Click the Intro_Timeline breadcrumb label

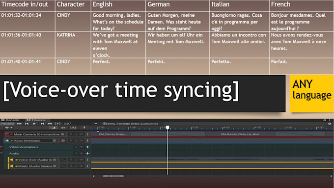(x=130, y=124)
